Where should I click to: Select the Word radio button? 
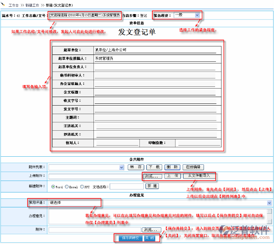click(53, 187)
